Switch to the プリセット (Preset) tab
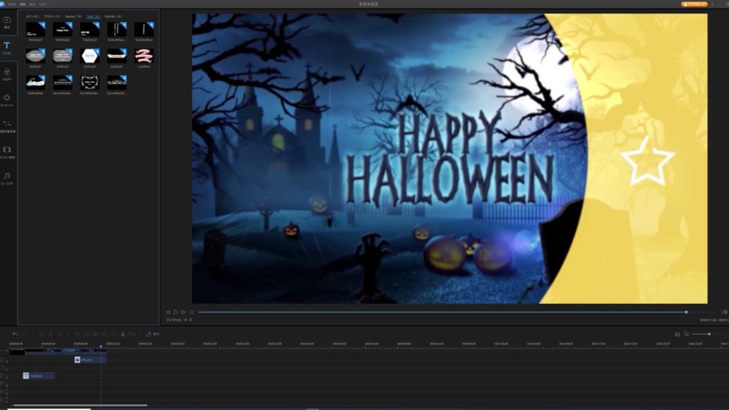The width and height of the screenshot is (729, 410). click(x=51, y=17)
